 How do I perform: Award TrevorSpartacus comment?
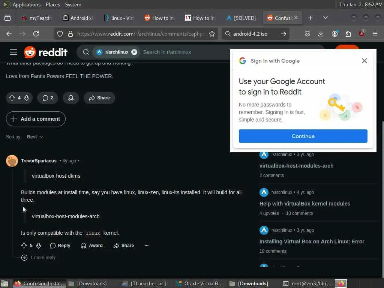pyautogui.click(x=91, y=246)
